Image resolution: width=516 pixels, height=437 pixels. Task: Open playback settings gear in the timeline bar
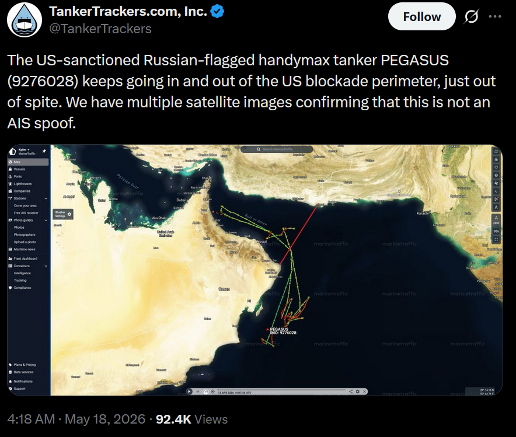(358, 391)
